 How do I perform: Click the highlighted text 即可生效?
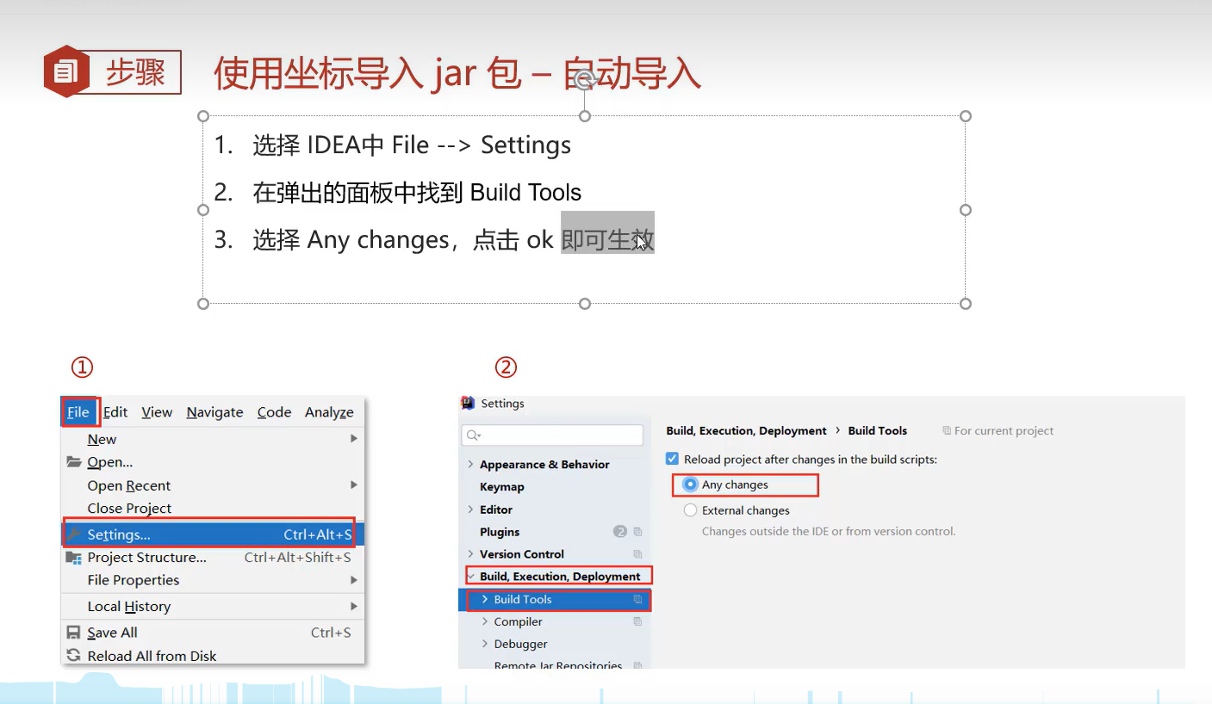(607, 239)
